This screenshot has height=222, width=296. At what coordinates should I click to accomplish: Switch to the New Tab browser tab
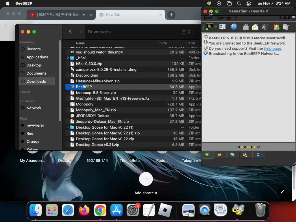click(130, 14)
